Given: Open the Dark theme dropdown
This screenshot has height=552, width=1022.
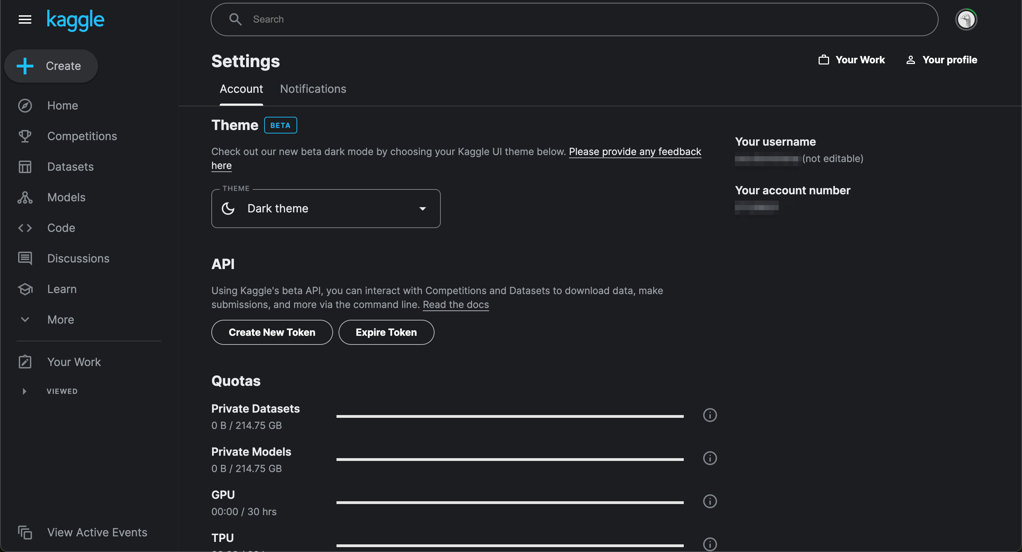Looking at the screenshot, I should tap(326, 208).
